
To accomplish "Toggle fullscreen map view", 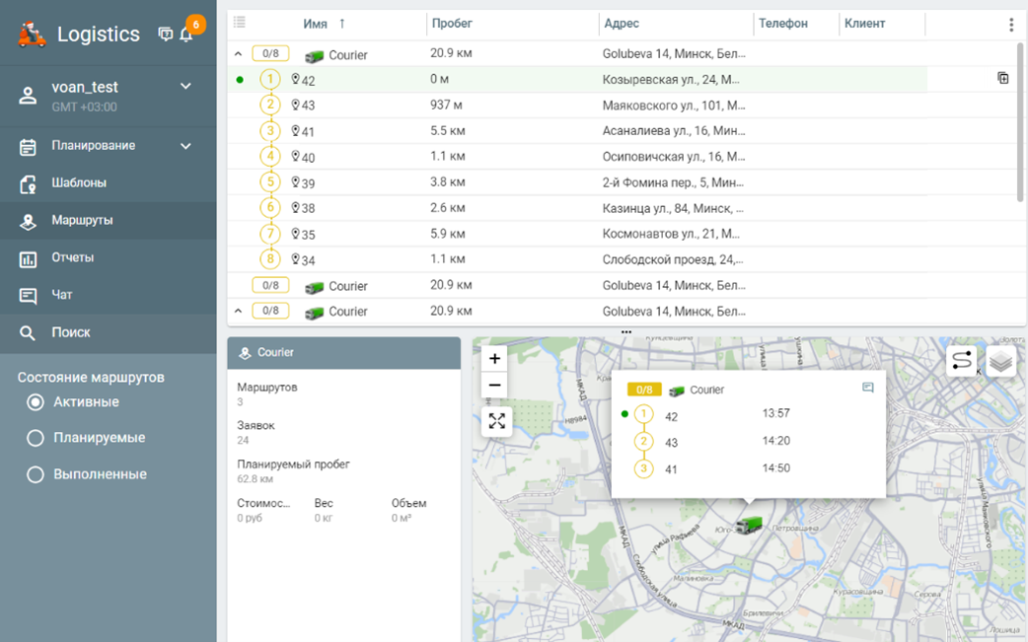I will (496, 421).
